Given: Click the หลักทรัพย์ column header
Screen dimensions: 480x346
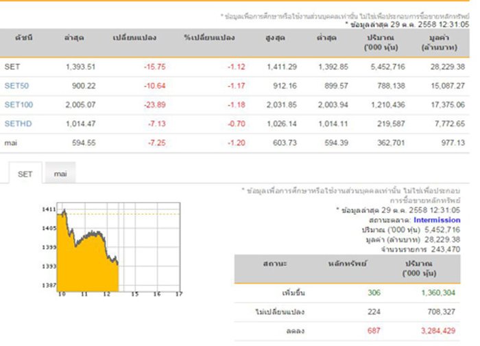Looking at the screenshot, I should point(348,264).
